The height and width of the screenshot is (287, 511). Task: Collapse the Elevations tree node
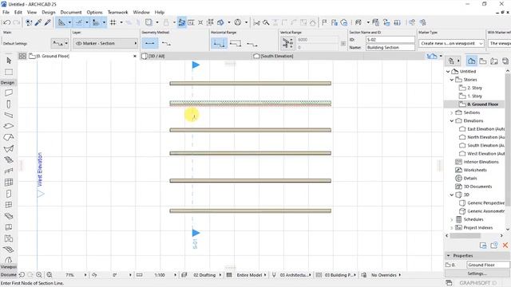point(452,120)
